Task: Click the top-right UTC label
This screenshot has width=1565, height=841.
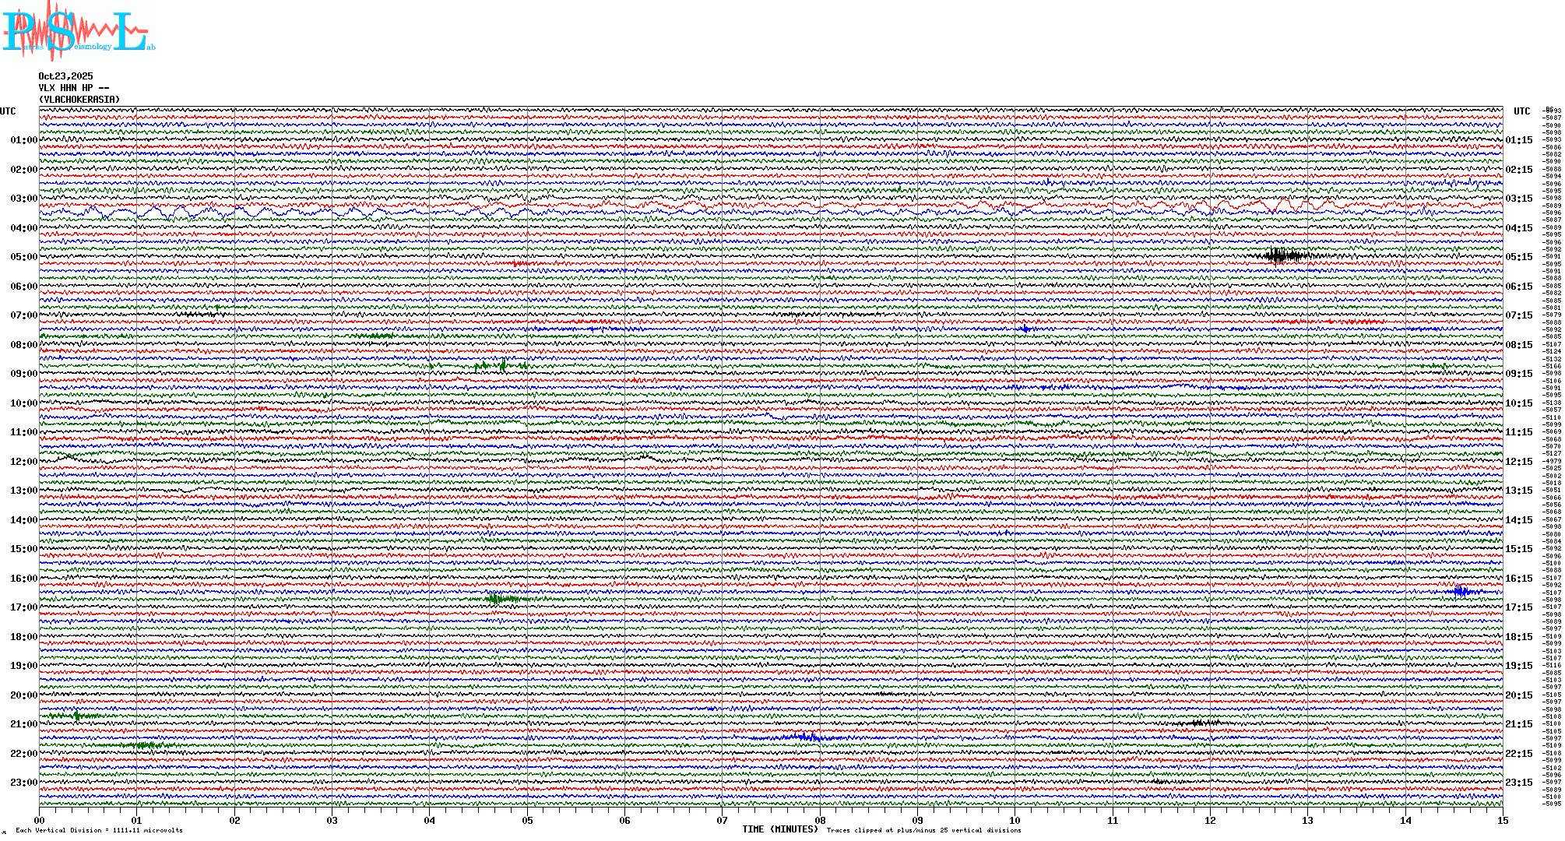Action: click(x=1521, y=111)
